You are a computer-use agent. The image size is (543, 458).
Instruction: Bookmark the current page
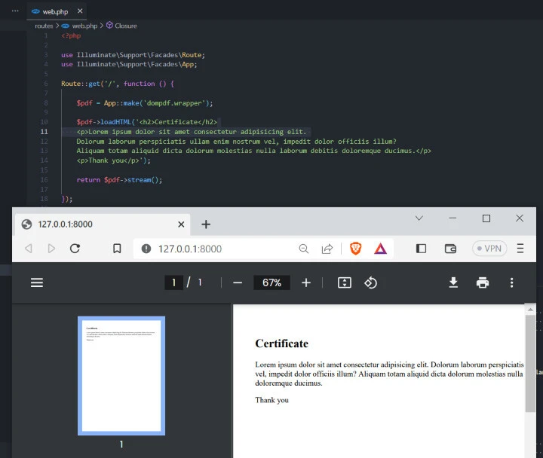[117, 249]
